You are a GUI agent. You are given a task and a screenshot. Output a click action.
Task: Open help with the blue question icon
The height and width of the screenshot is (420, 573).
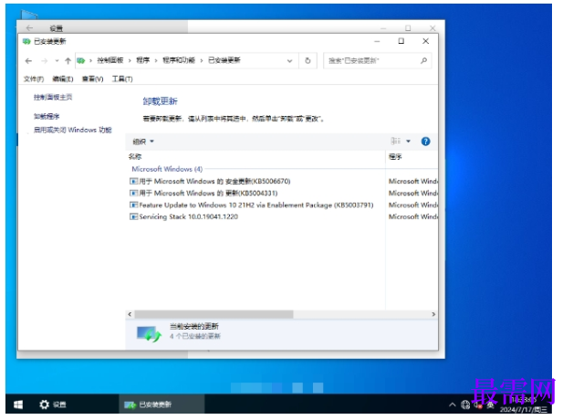point(425,142)
